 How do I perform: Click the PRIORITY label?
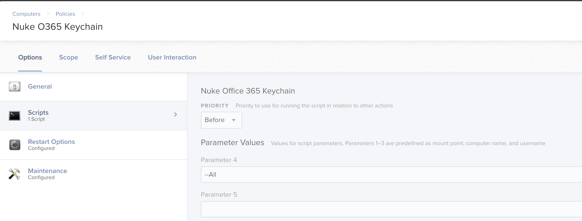coord(215,106)
